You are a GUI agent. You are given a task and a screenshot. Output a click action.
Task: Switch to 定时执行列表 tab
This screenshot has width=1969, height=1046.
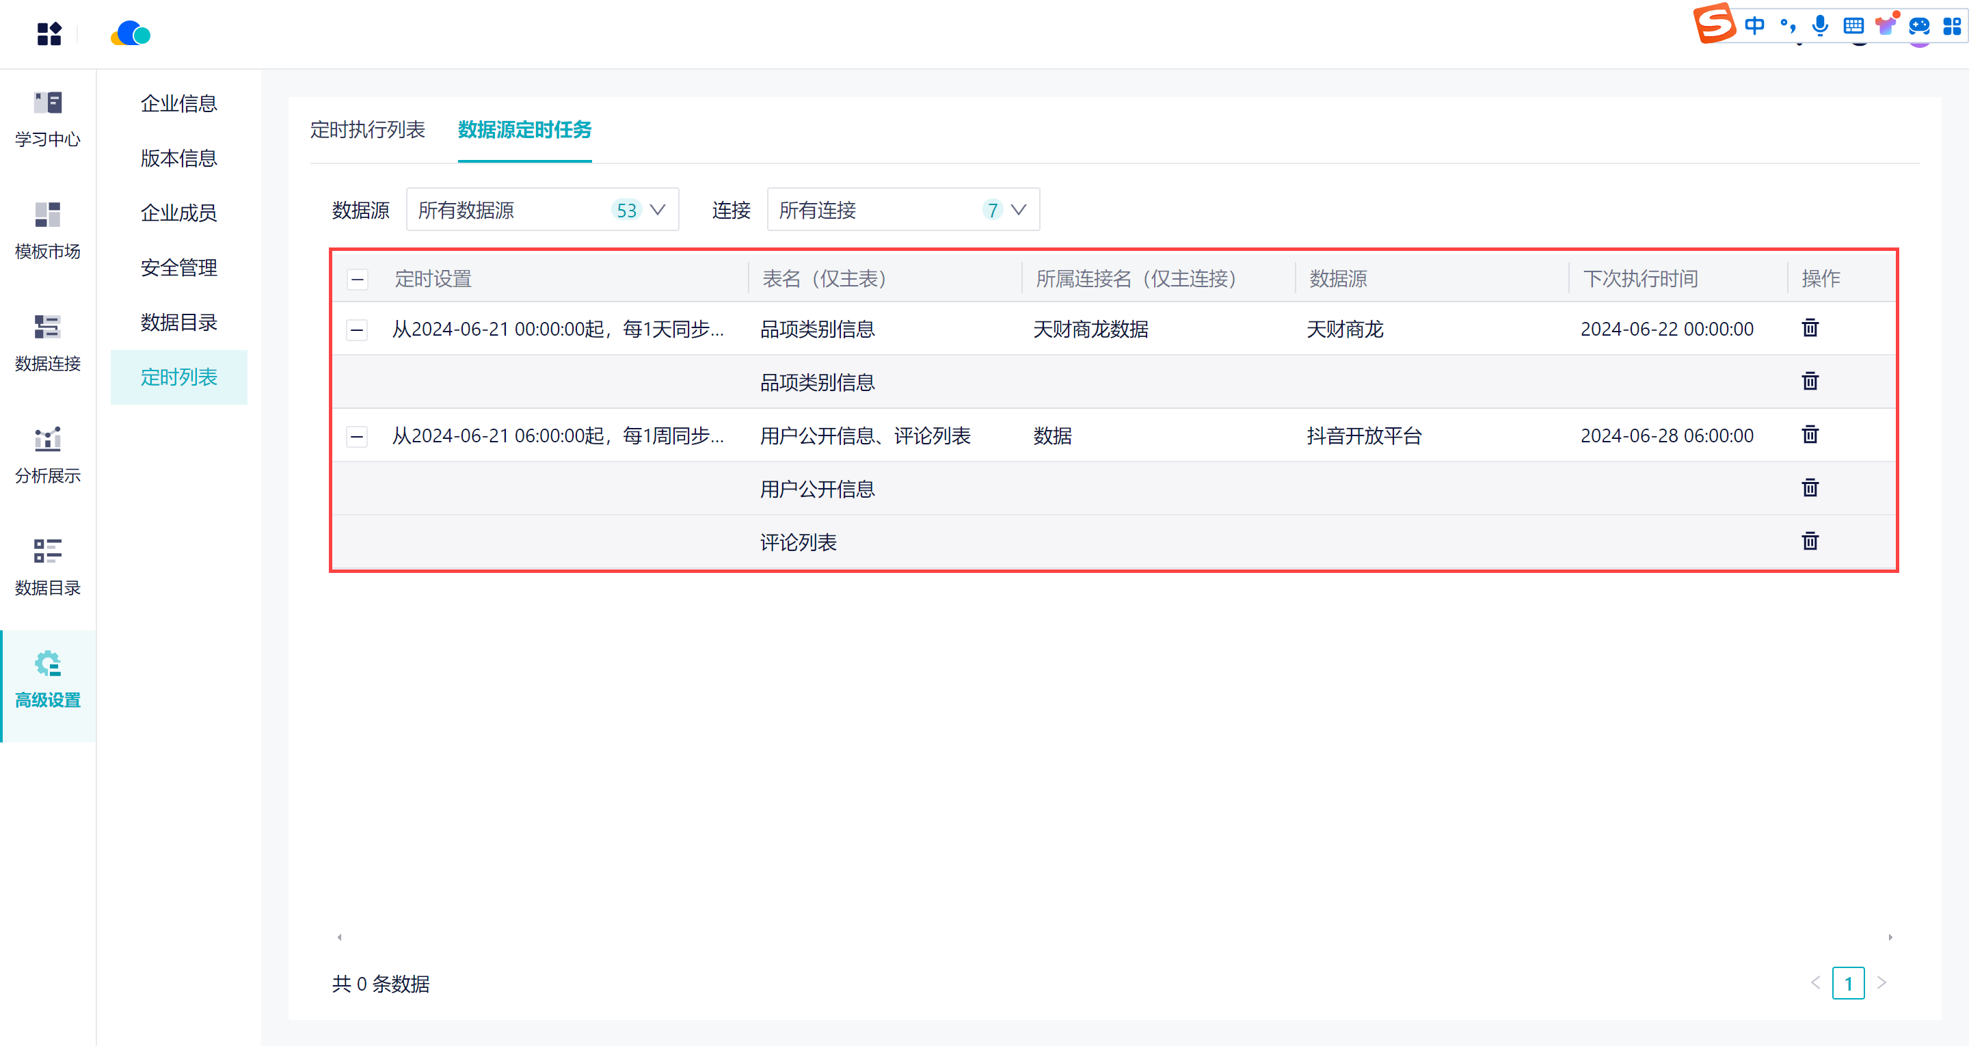point(368,130)
